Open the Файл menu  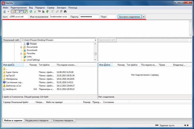(6, 7)
